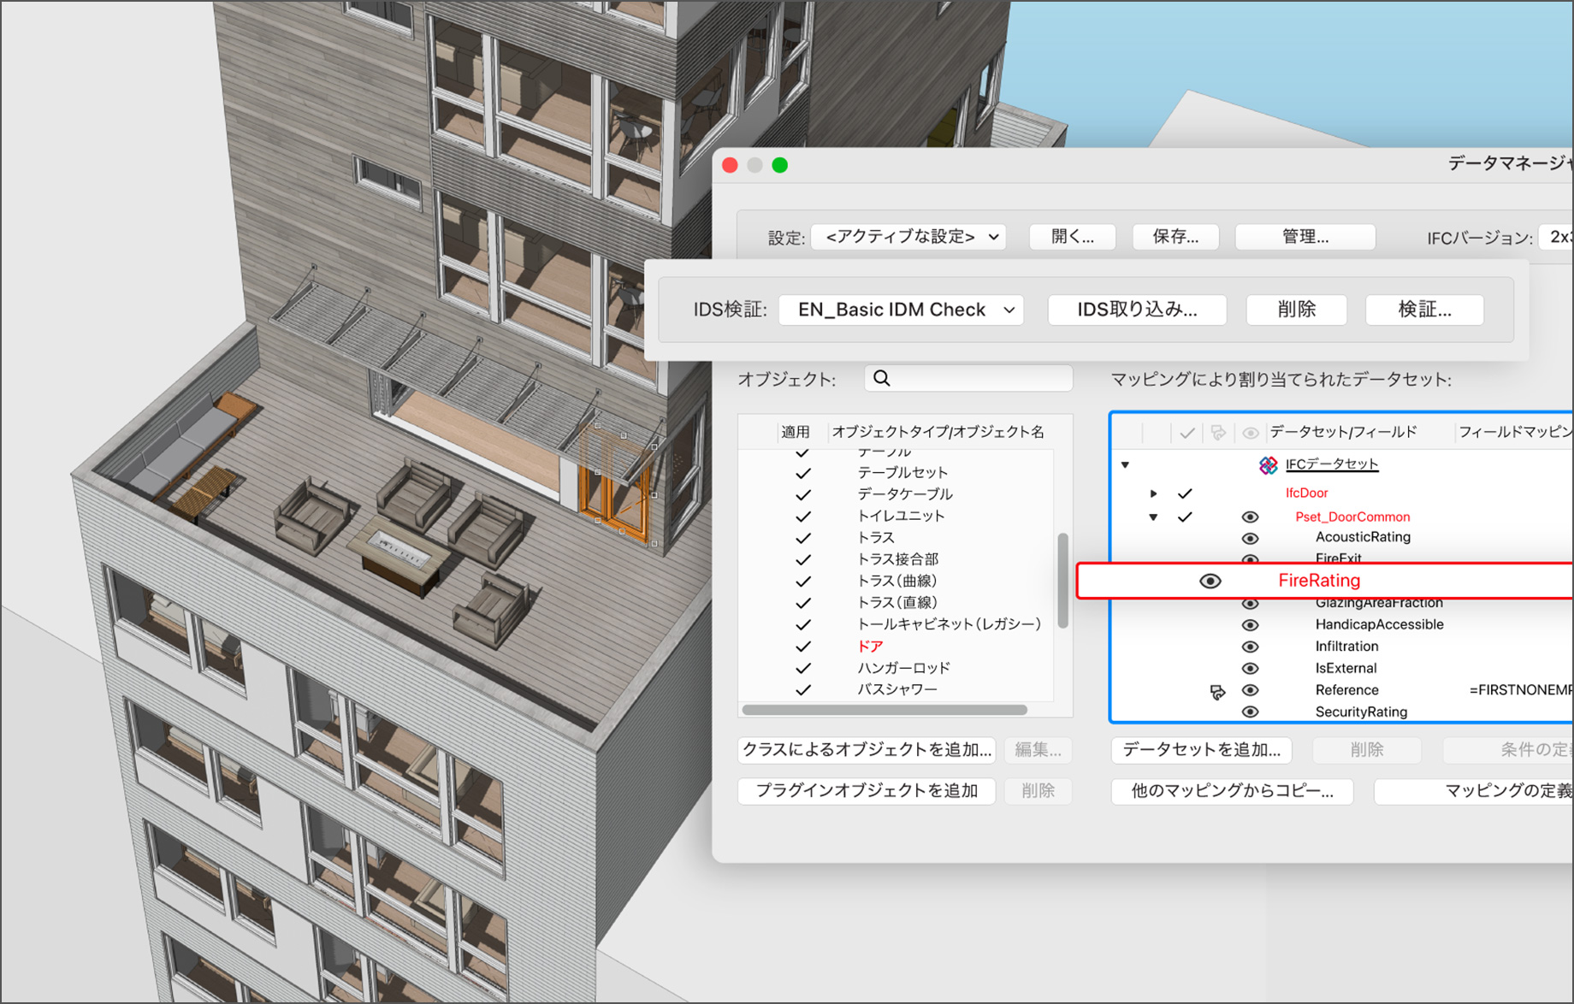1574x1004 pixels.
Task: Select the ドア object row
Action: [x=896, y=647]
